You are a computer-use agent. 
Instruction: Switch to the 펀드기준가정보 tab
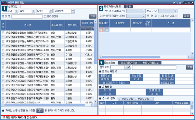tap(129, 63)
